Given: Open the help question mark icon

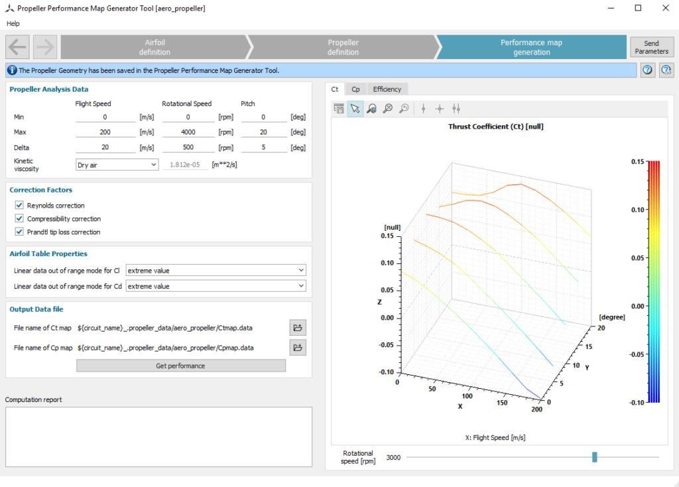Looking at the screenshot, I should click(647, 70).
